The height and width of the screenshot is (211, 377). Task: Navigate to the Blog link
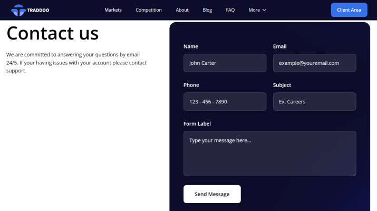[x=207, y=10]
